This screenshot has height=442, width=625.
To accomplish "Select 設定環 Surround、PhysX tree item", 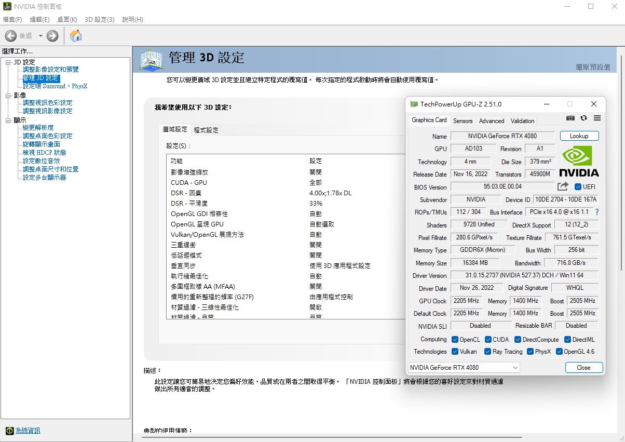I will (55, 86).
